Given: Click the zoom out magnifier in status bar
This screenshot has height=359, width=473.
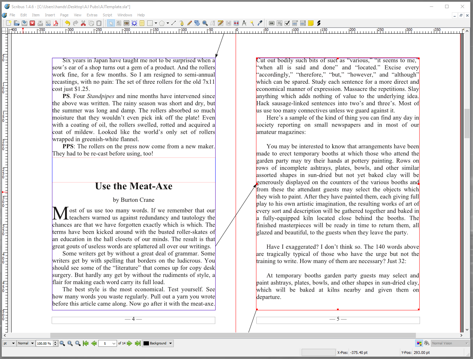Looking at the screenshot, I should 62,343.
